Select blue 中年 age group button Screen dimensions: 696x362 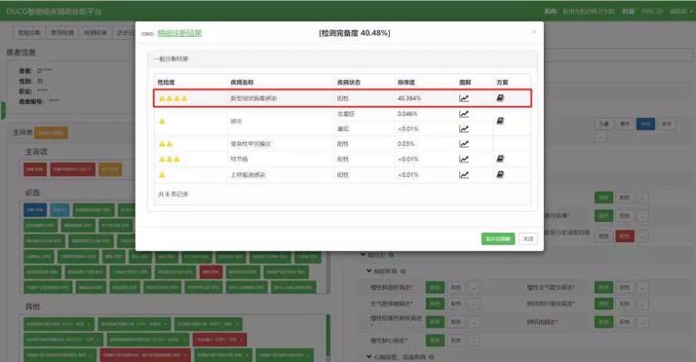pos(645,124)
